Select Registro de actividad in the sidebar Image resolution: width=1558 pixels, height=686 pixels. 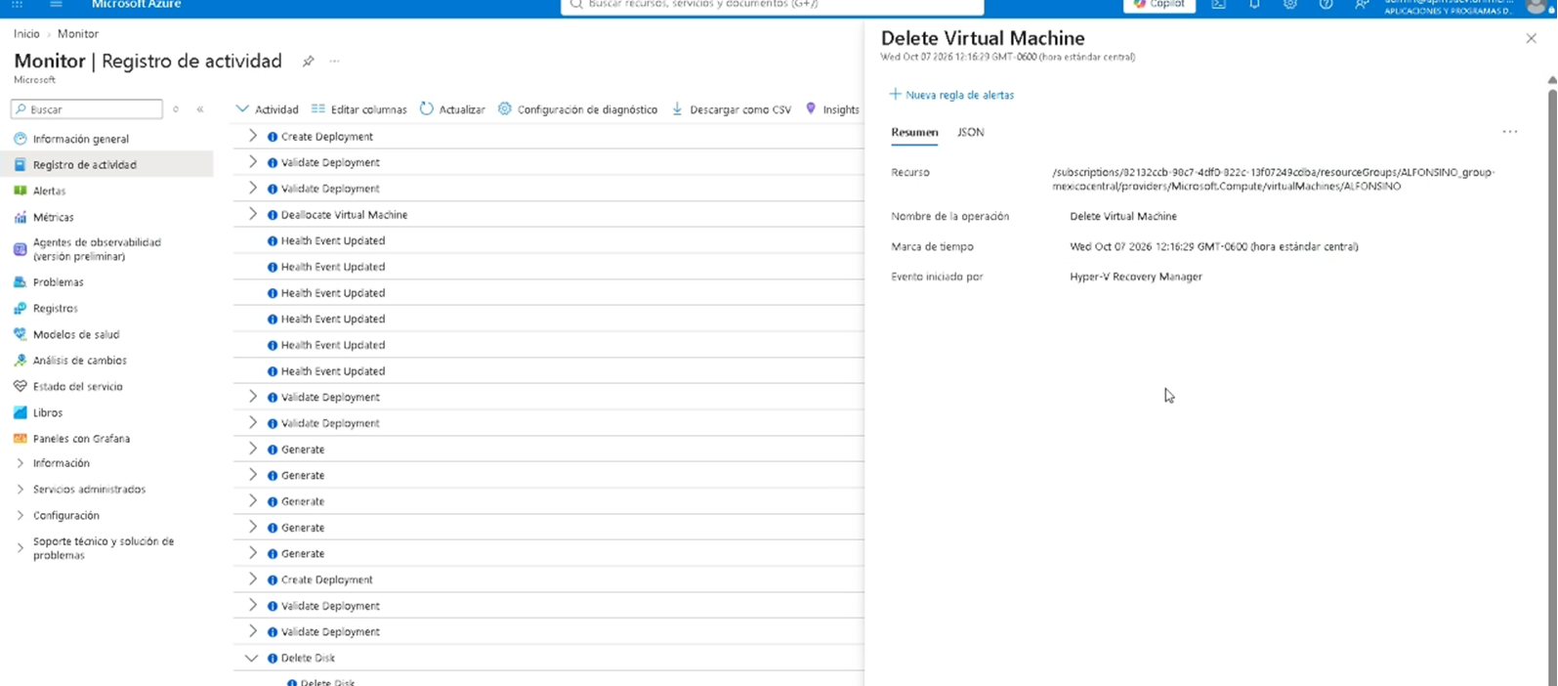coord(84,165)
